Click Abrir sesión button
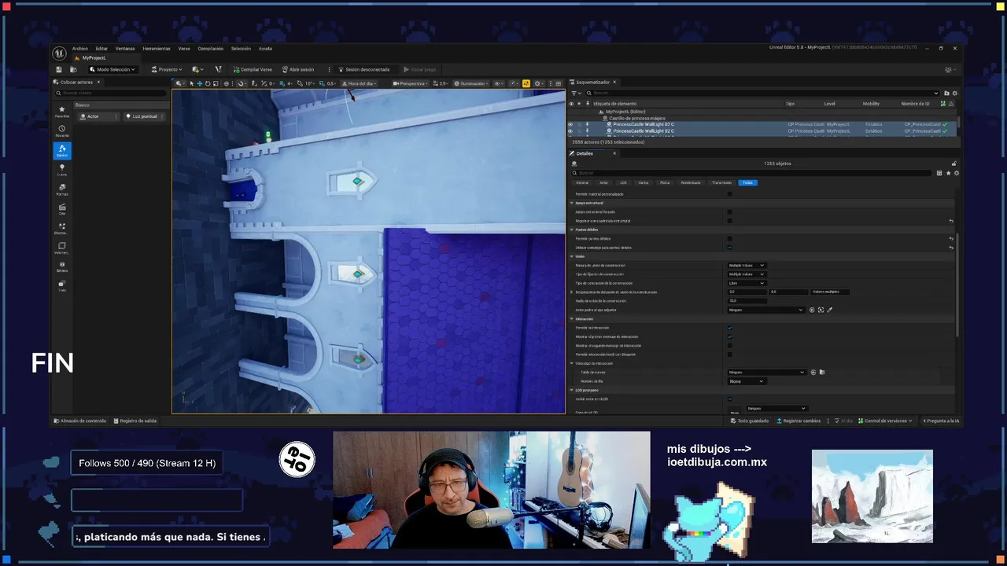 298,69
